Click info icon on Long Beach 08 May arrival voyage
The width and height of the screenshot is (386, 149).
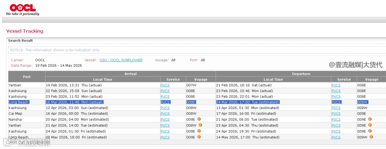point(199,137)
